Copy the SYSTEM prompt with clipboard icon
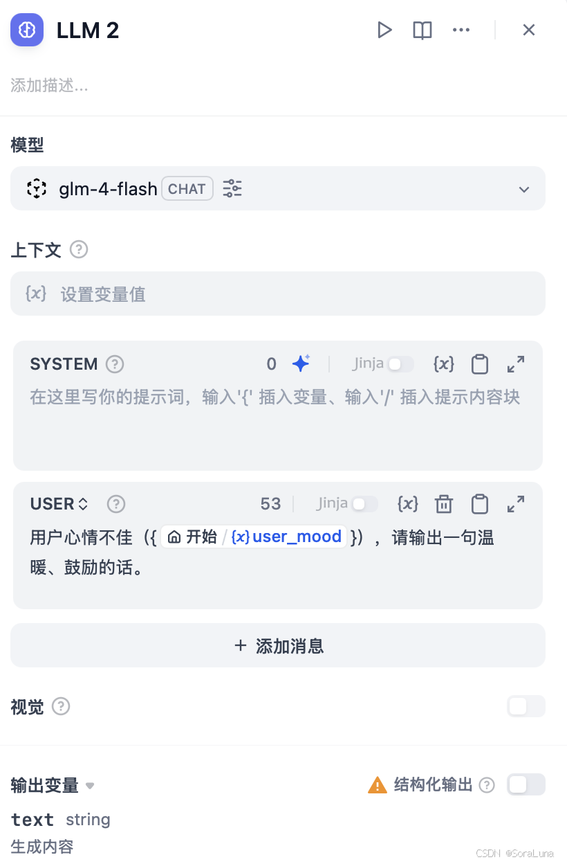Screen dimensions: 567x864 480,364
